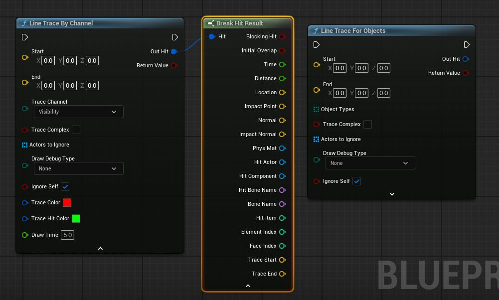This screenshot has width=499, height=300.
Task: Click the Impact Point output pin
Action: [282, 106]
